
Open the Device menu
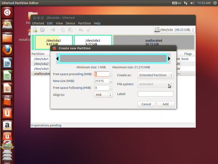tap(70, 23)
